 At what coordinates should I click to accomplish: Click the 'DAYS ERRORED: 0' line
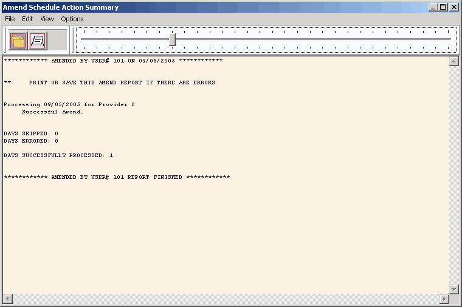[31, 141]
